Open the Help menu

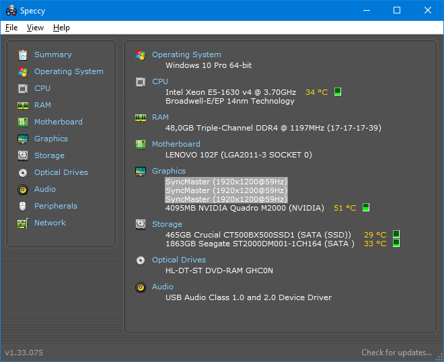point(61,28)
